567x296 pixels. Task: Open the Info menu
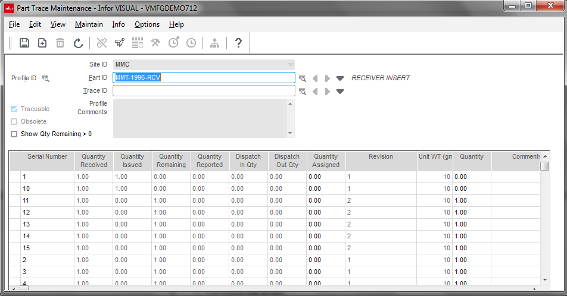(x=119, y=24)
